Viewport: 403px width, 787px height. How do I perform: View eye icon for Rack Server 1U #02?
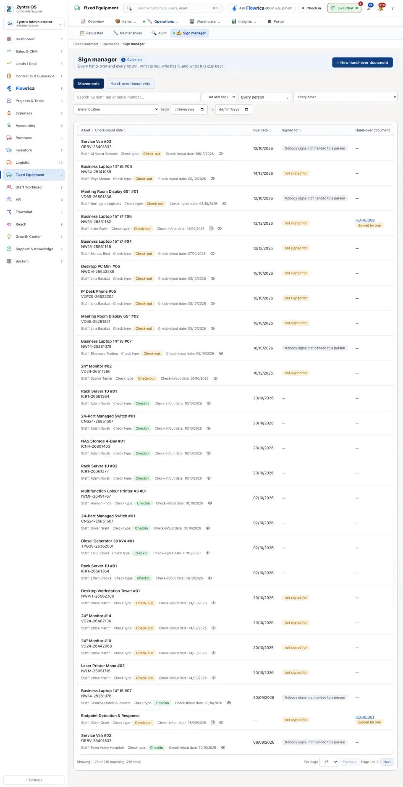click(x=209, y=478)
